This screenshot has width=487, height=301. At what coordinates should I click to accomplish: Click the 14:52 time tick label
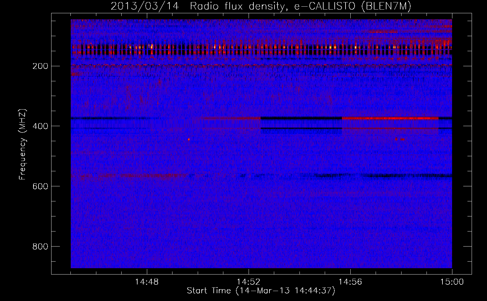coord(249,282)
